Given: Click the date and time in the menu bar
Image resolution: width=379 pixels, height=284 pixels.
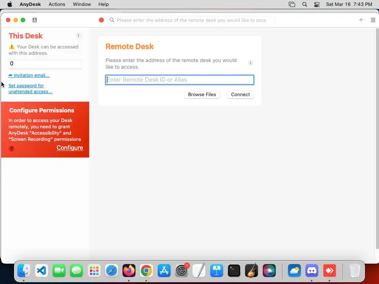Looking at the screenshot, I should [x=349, y=4].
